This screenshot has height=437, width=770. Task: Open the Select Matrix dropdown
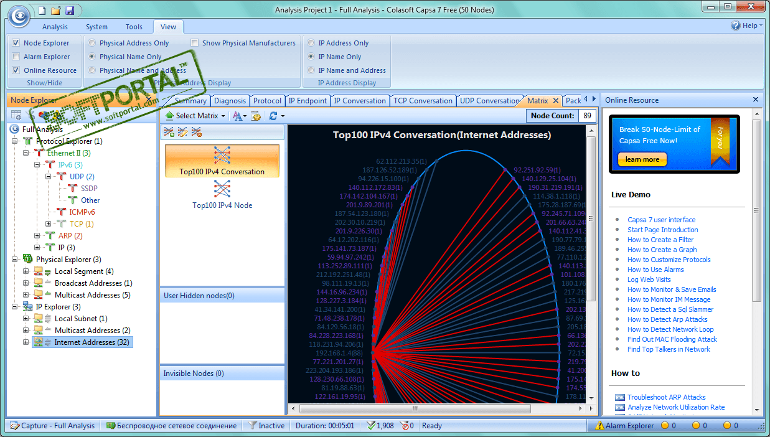click(195, 116)
